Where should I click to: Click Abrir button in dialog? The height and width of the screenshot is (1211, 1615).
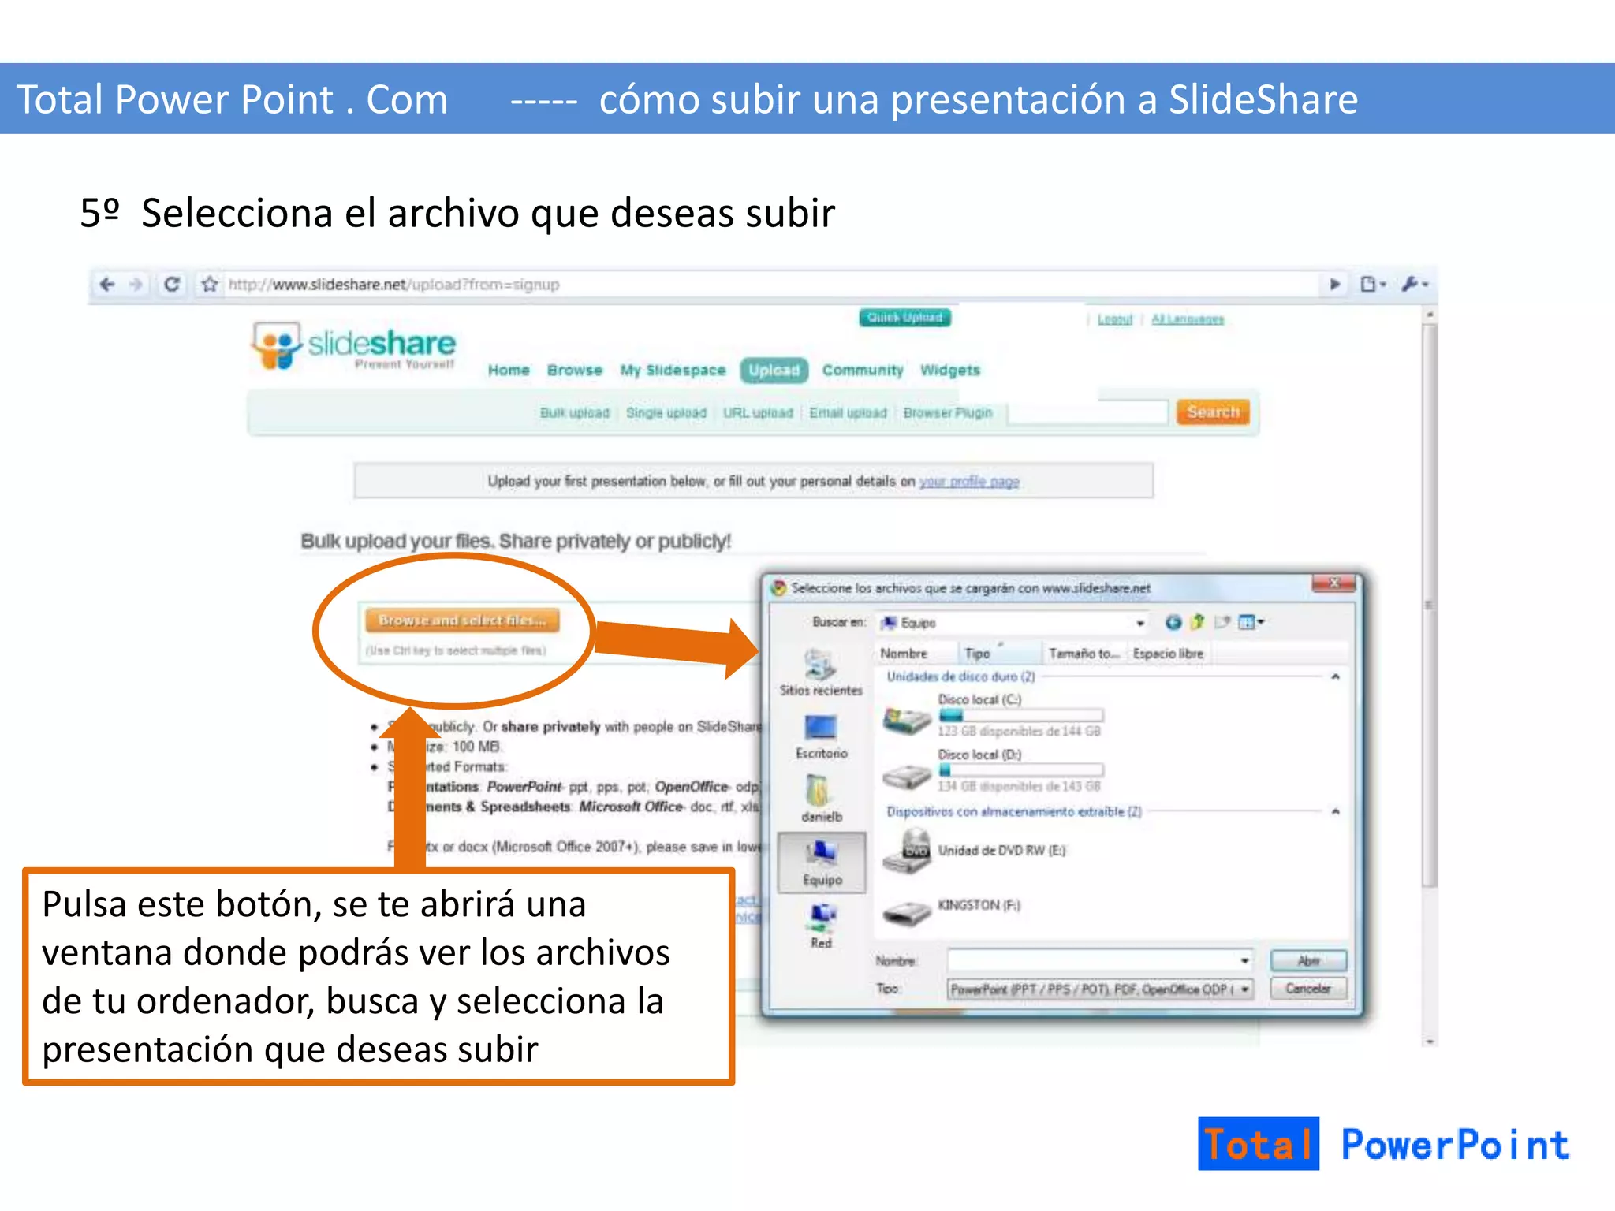click(1308, 960)
